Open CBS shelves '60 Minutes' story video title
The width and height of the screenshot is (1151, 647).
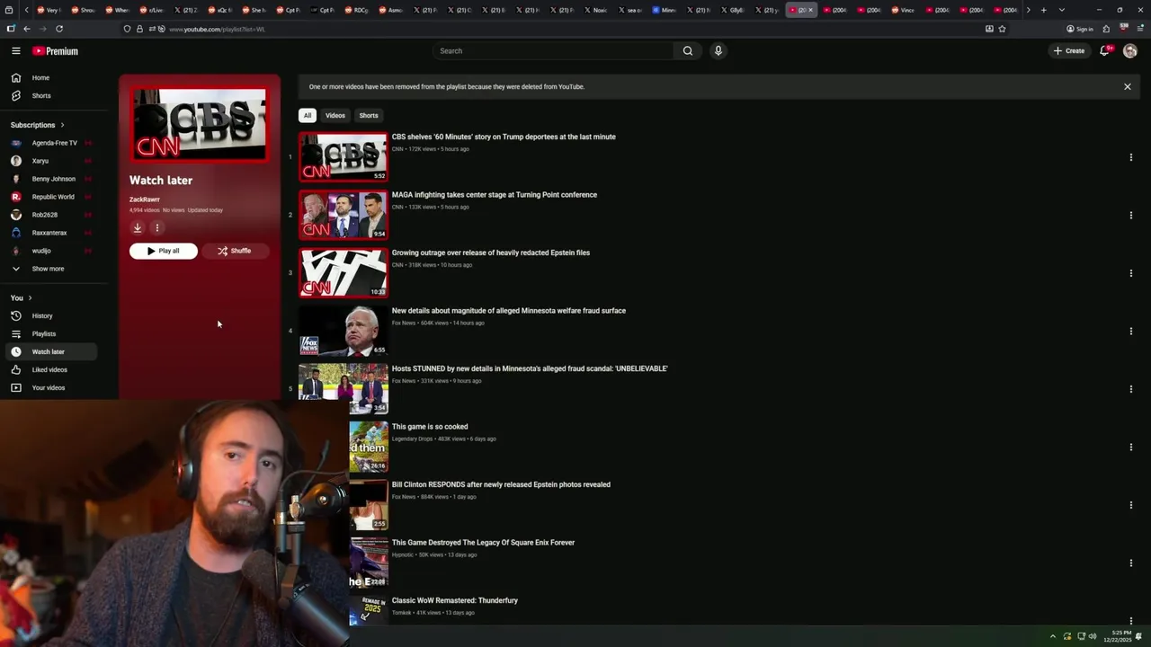[504, 137]
